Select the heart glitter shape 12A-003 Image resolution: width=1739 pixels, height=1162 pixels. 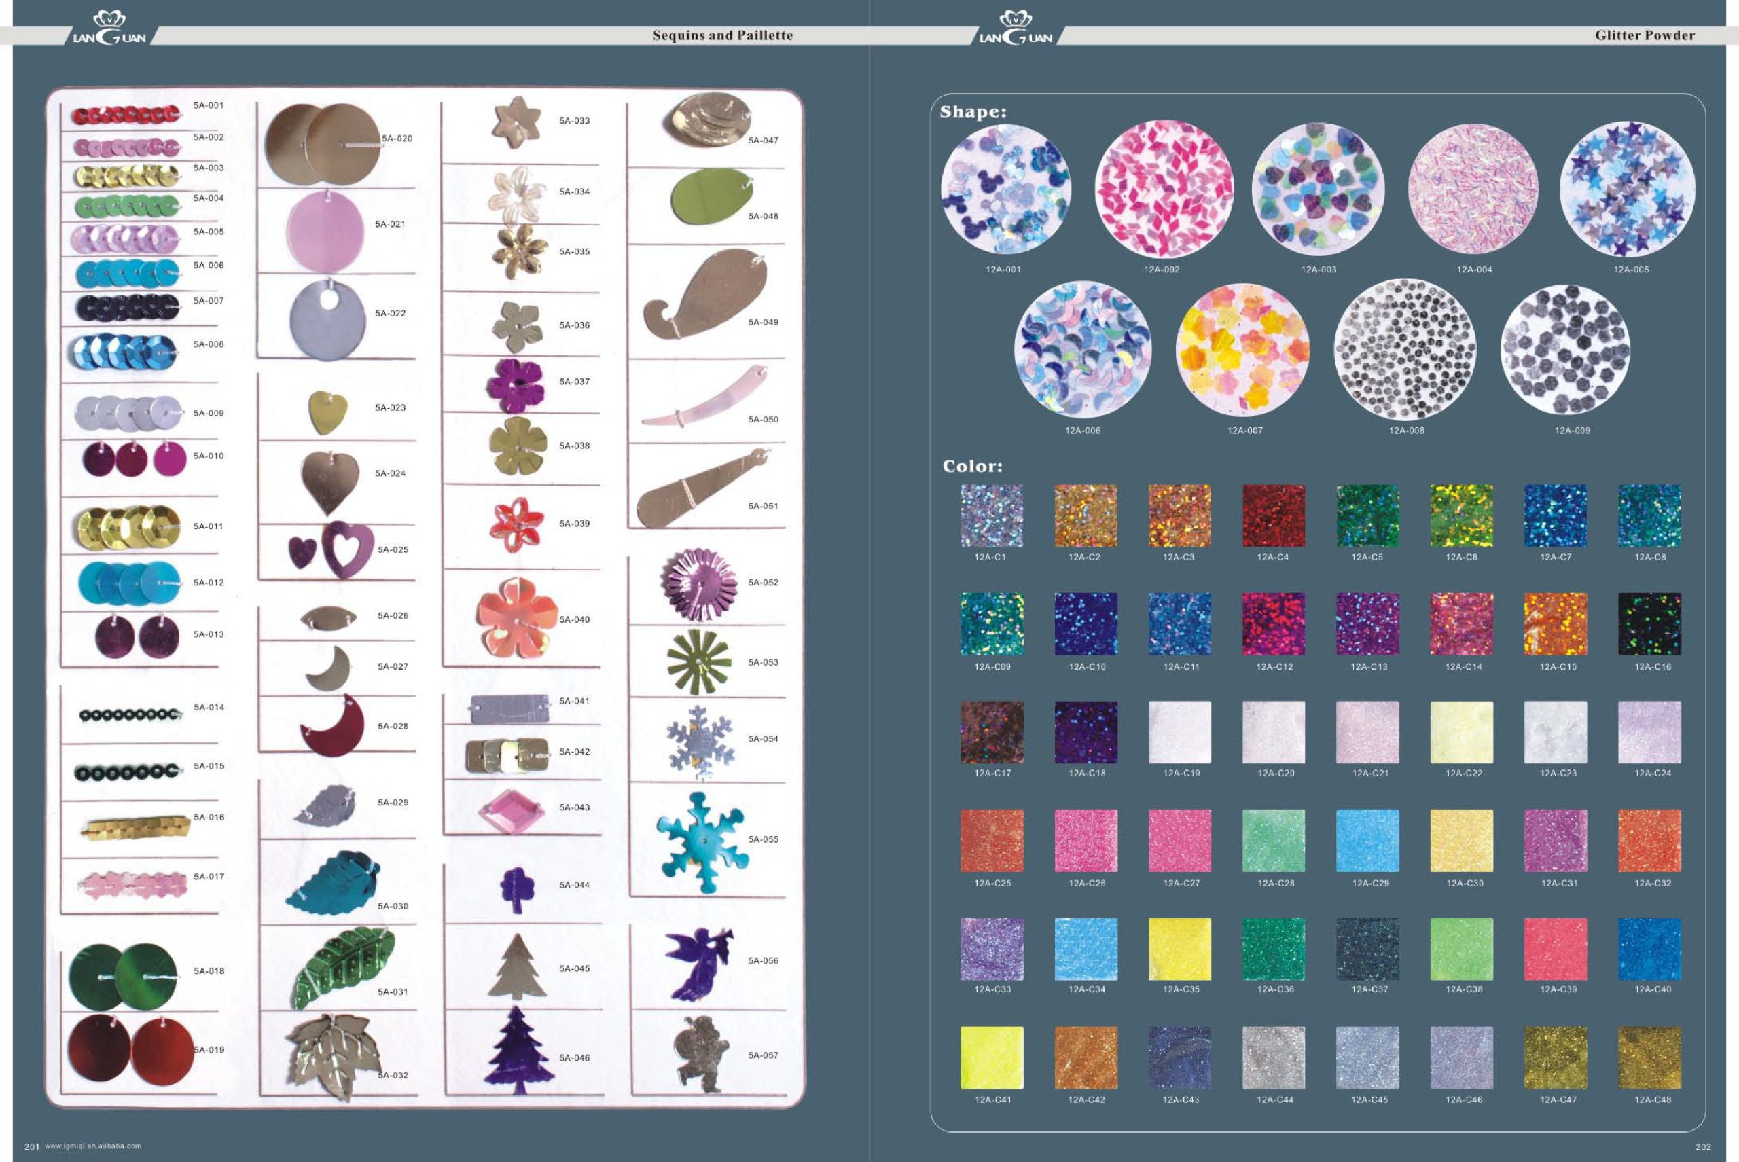coord(1317,189)
